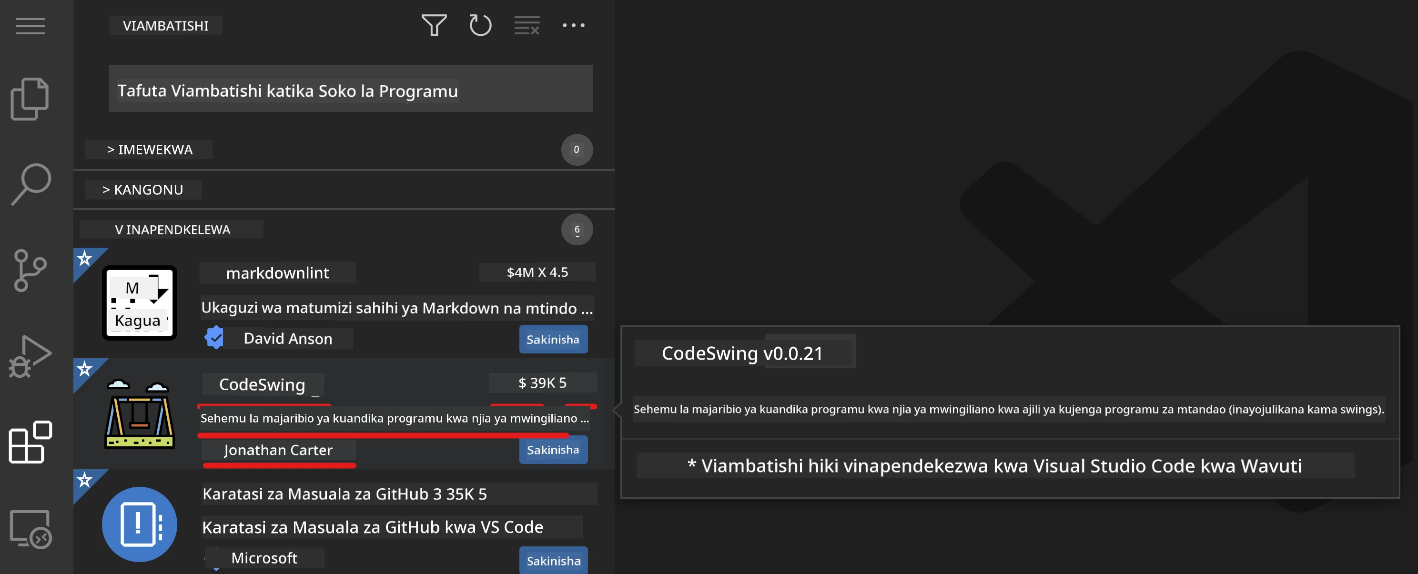The height and width of the screenshot is (574, 1418).
Task: Select the CodeSwing extension title
Action: (x=263, y=384)
